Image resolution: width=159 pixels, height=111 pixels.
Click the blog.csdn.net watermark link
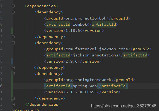click(x=124, y=106)
